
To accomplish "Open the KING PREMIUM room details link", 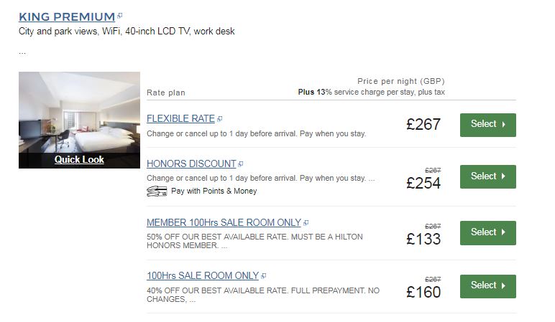I will pos(67,16).
